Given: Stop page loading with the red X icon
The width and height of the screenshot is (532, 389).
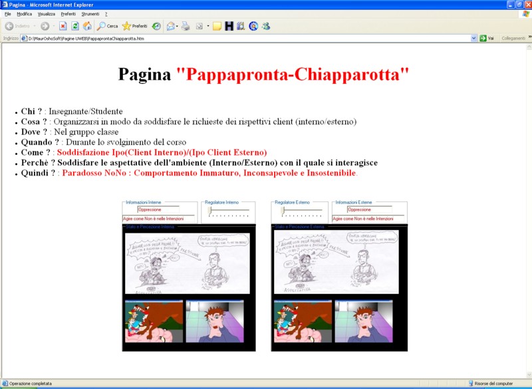Looking at the screenshot, I should [63, 26].
